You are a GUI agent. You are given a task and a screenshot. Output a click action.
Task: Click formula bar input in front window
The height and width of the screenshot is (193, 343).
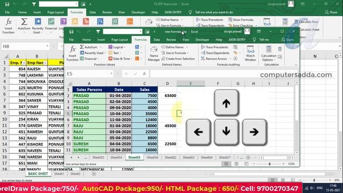click(223, 74)
